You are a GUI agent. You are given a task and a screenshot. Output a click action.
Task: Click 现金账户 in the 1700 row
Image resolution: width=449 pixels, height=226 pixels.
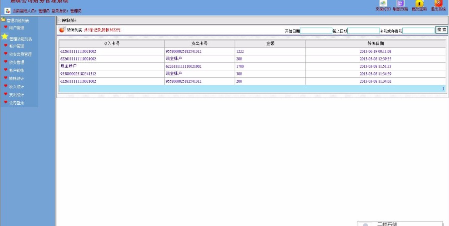(68, 66)
